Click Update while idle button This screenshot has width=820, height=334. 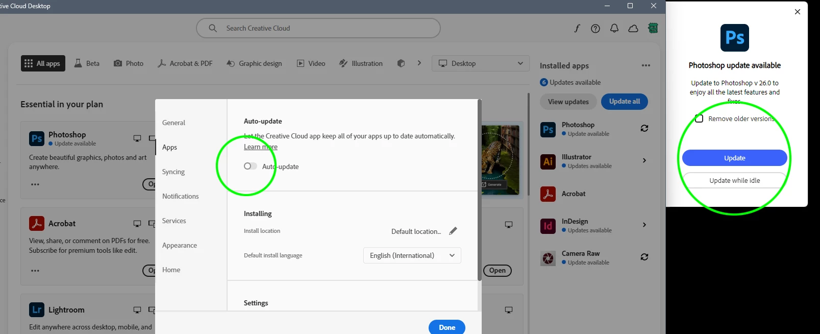point(735,180)
